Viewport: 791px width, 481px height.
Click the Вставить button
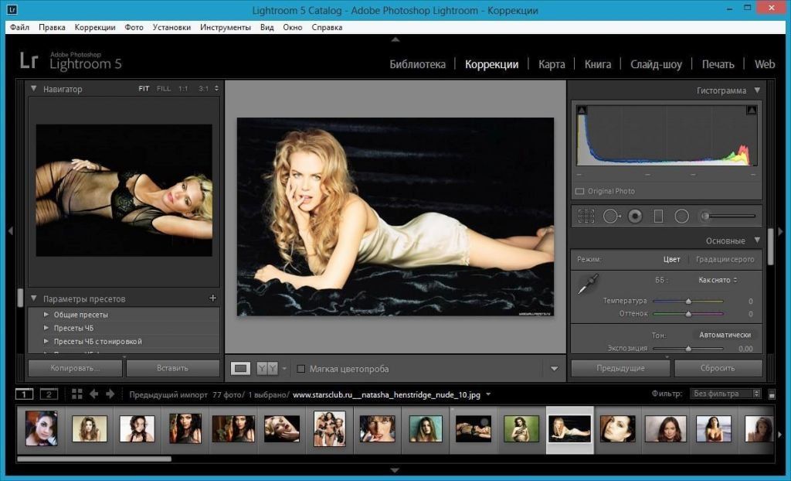(x=172, y=368)
